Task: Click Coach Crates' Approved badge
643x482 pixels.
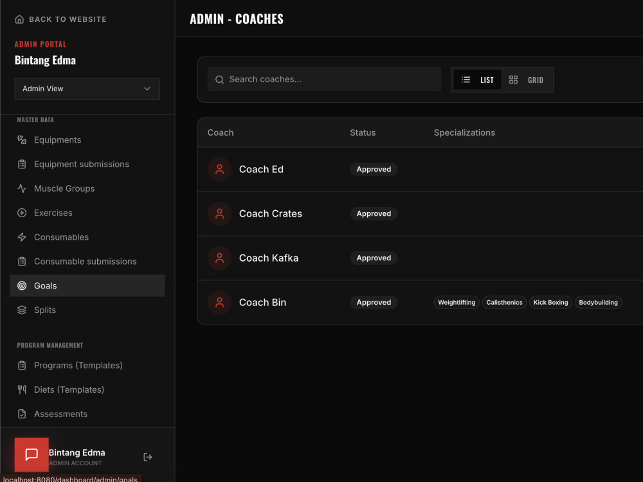Action: 374,213
